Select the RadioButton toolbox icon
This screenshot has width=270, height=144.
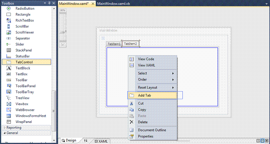9,8
